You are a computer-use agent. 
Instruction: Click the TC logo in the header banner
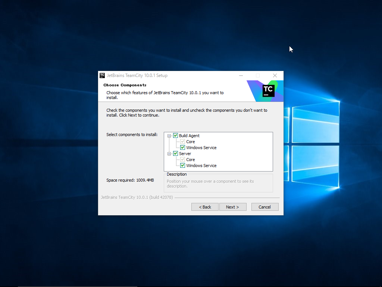tap(269, 90)
